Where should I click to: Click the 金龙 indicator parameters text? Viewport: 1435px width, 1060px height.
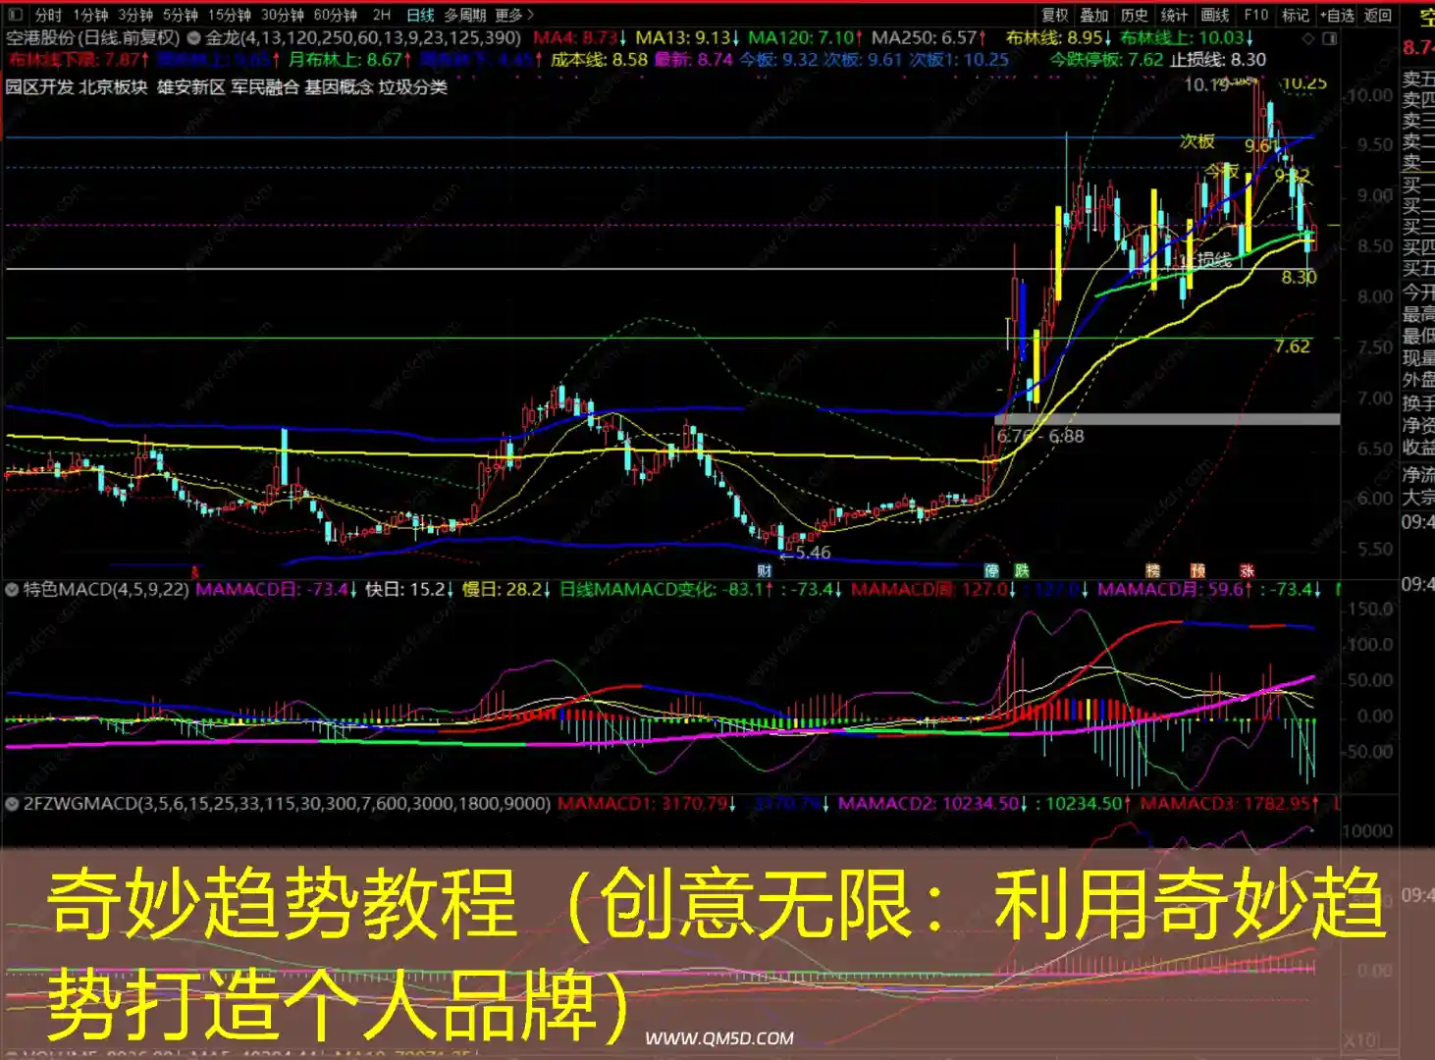[x=363, y=37]
